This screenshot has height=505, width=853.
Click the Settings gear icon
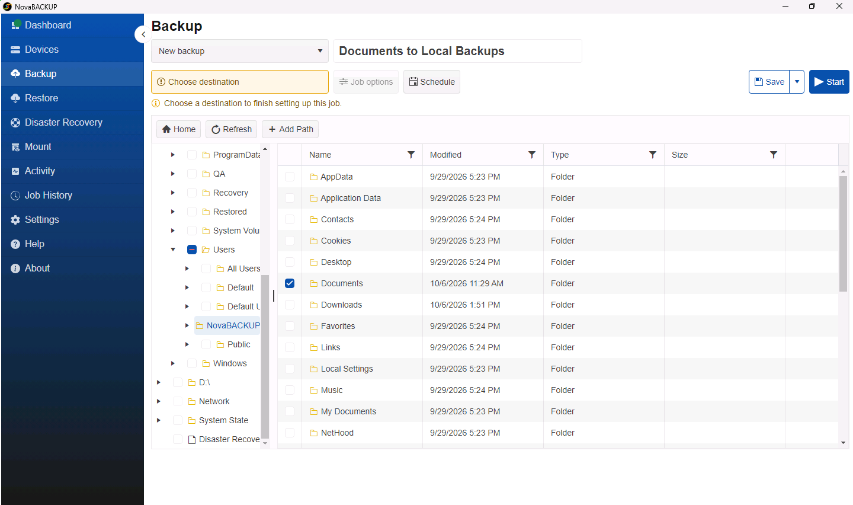click(x=15, y=220)
